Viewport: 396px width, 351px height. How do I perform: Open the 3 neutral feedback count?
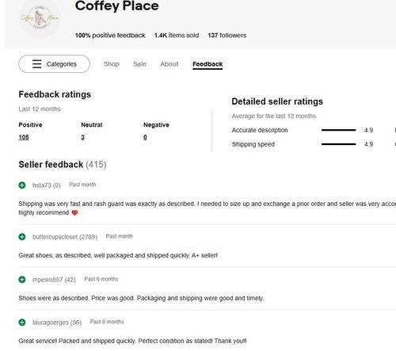point(82,137)
